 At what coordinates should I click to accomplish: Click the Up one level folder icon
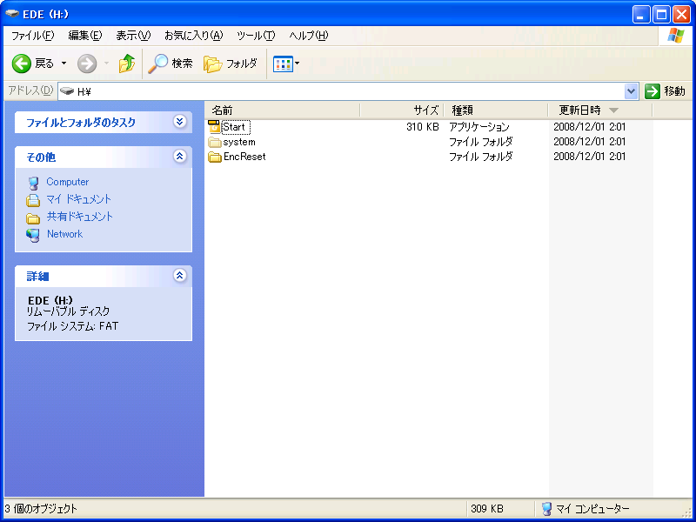point(127,64)
